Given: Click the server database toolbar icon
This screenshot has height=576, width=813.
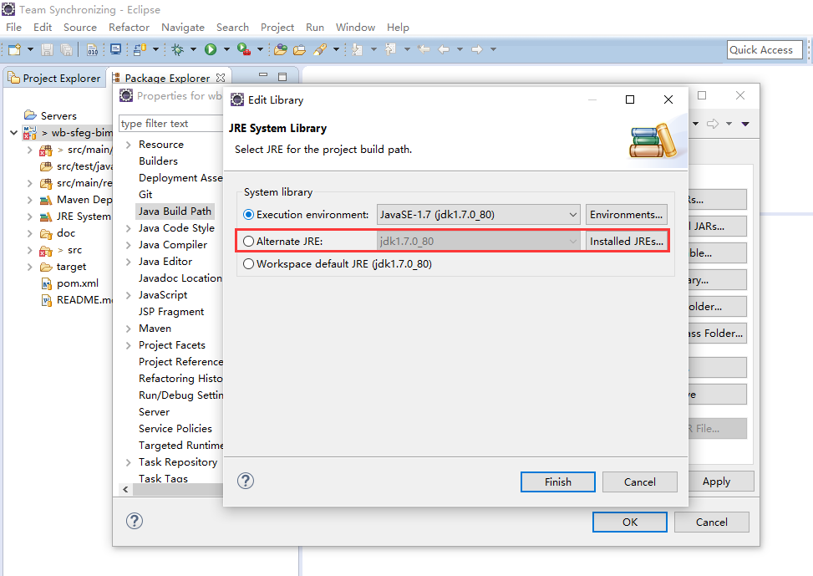Looking at the screenshot, I should point(139,49).
